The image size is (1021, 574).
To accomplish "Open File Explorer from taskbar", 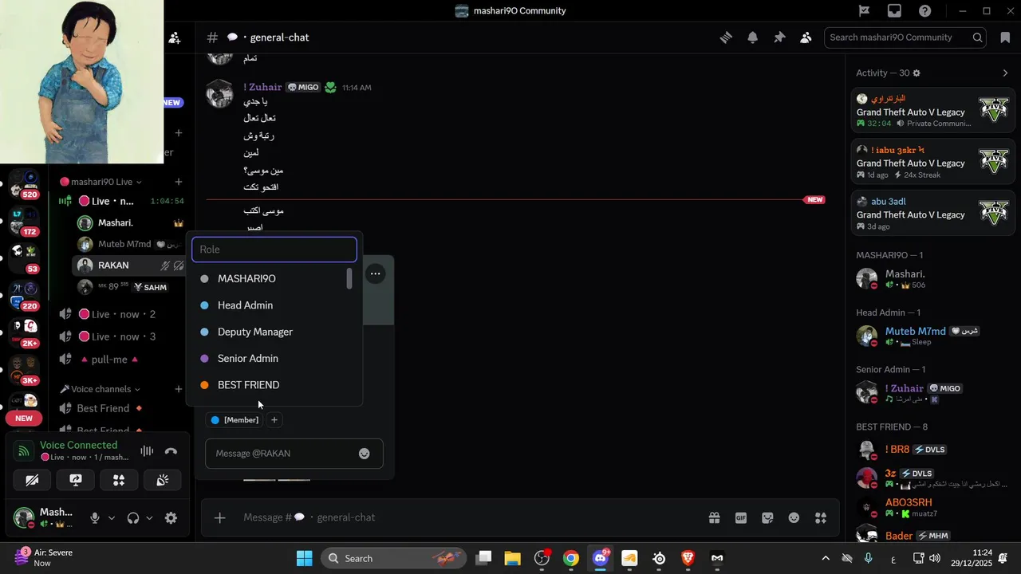I will 512,558.
